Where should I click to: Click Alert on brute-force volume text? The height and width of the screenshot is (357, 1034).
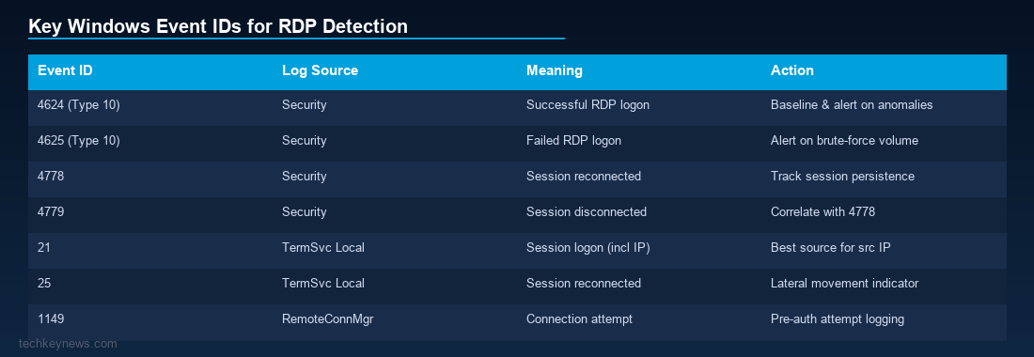coord(844,140)
